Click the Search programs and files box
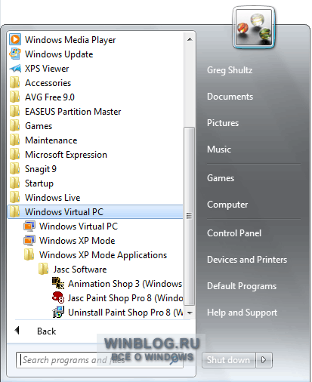Screen dimensions: 312x382 pyautogui.click(x=100, y=360)
